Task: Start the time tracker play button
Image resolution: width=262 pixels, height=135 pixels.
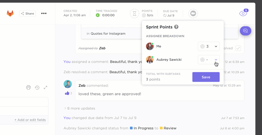Action: [x=98, y=15]
